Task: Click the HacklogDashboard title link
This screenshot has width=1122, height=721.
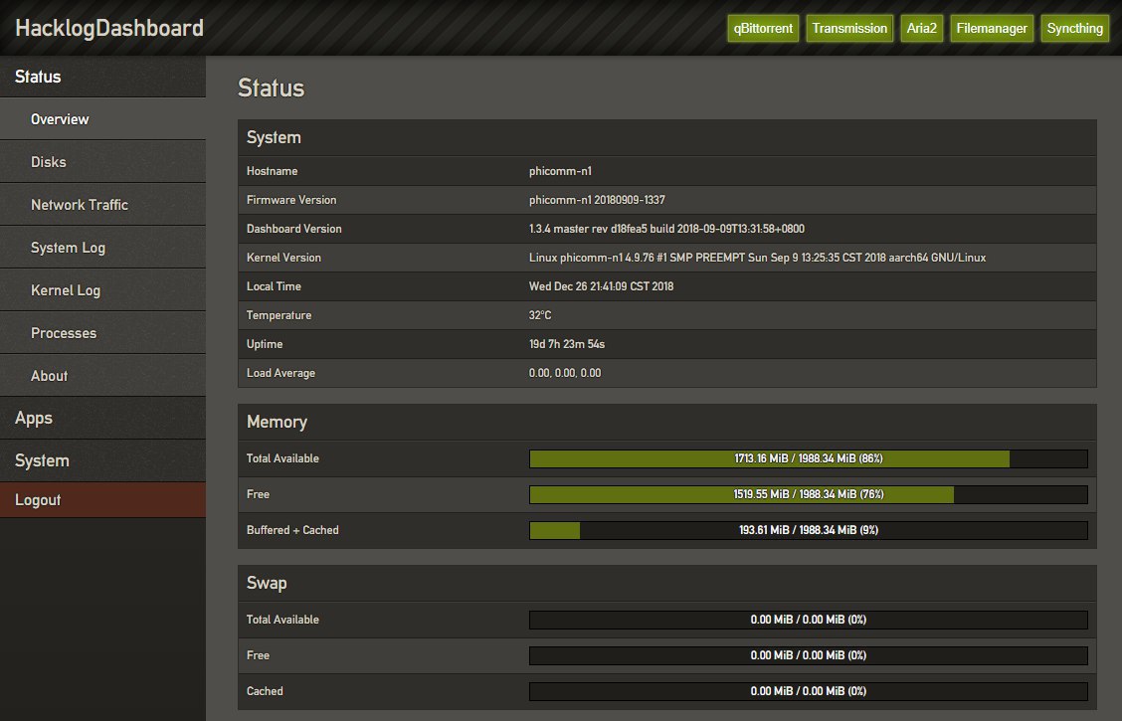Action: (109, 28)
